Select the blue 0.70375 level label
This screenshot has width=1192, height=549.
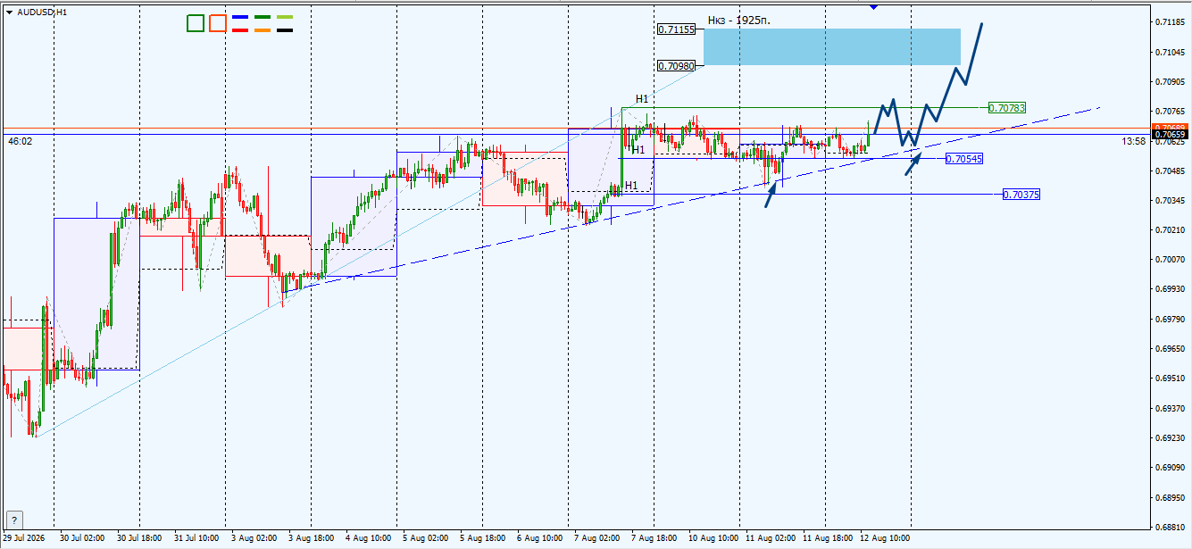[1021, 195]
